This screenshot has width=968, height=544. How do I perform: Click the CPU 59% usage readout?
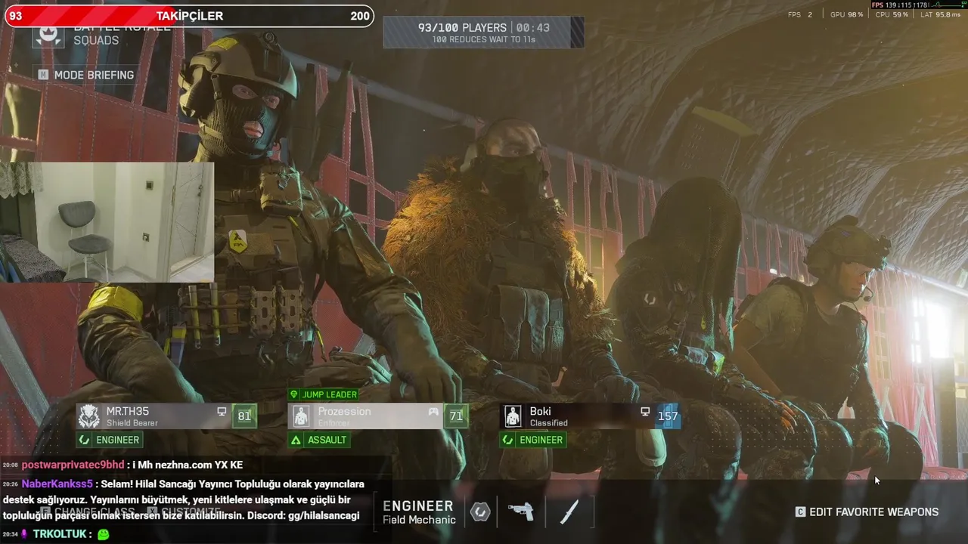[892, 14]
